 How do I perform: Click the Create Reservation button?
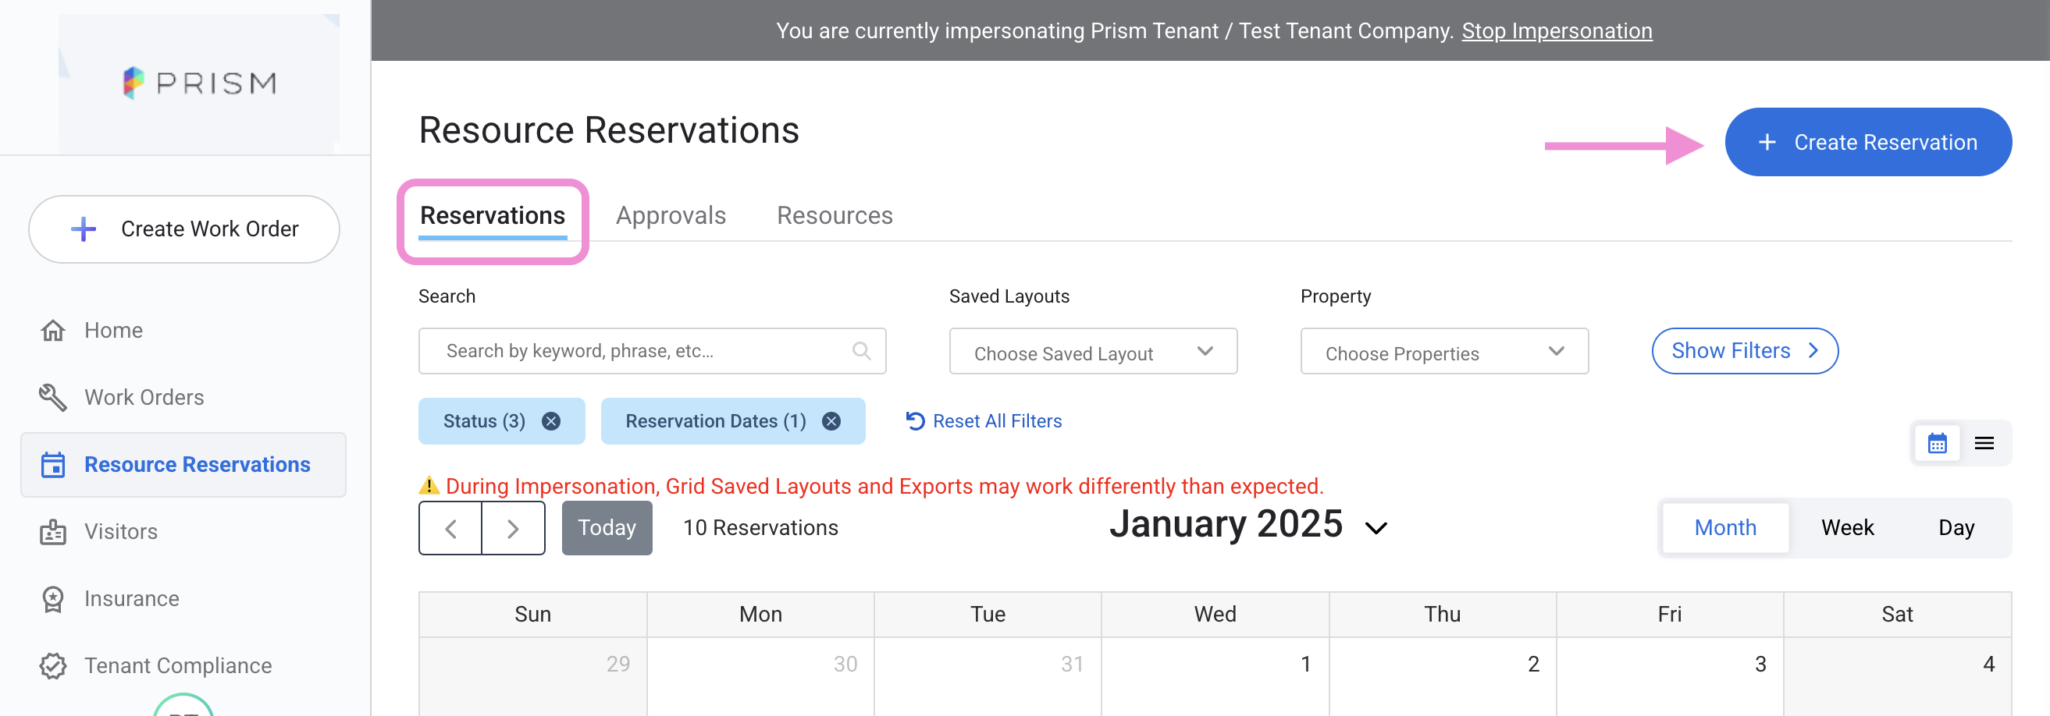[x=1868, y=142]
